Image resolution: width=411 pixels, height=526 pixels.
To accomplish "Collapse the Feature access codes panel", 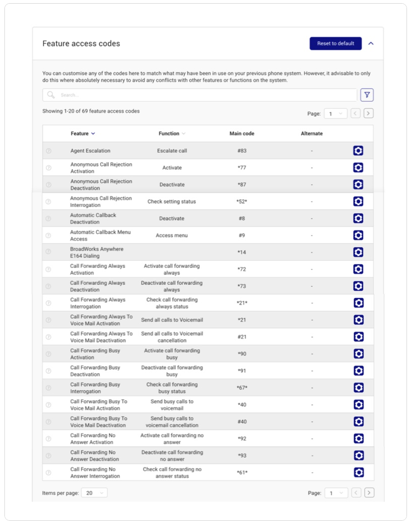I will point(371,43).
